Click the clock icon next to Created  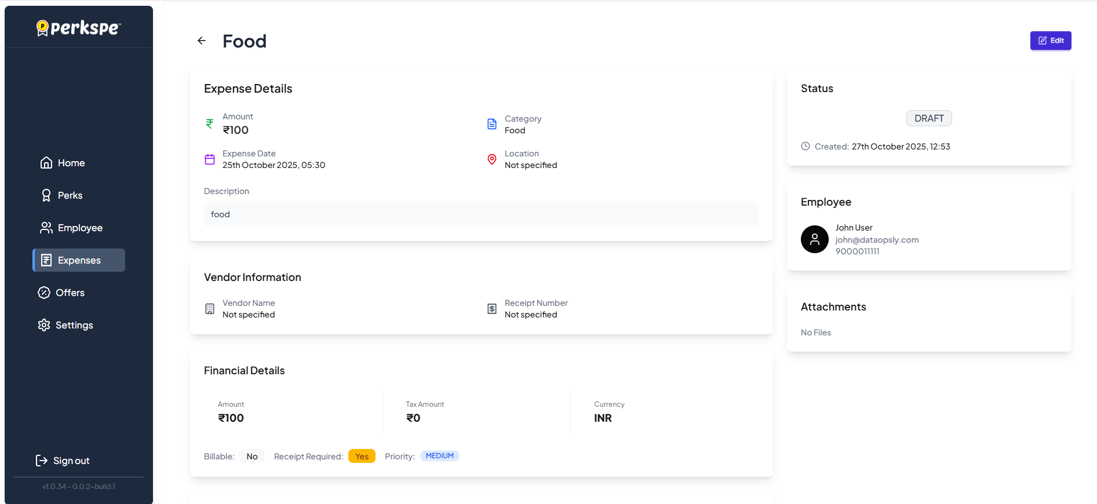tap(806, 147)
